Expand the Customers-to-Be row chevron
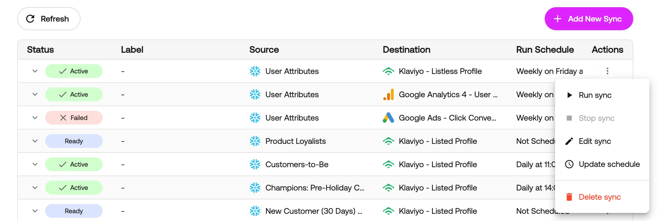 [35, 164]
